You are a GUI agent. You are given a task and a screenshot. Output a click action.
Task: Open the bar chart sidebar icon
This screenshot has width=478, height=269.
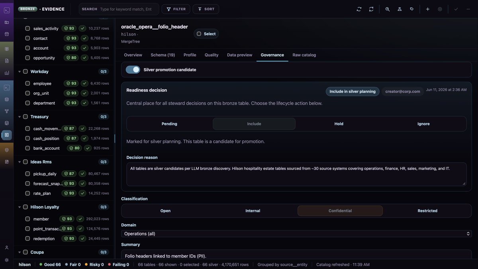7,73
